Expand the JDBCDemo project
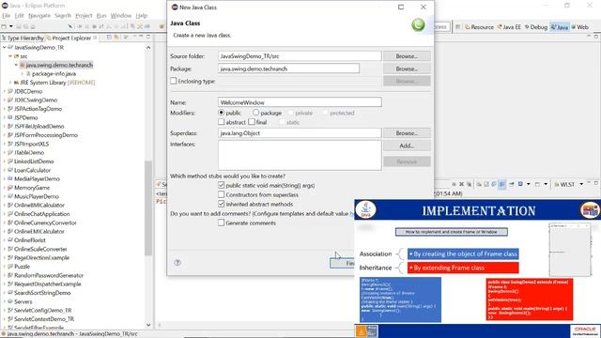Viewport: 601px width, 338px height. click(x=4, y=92)
